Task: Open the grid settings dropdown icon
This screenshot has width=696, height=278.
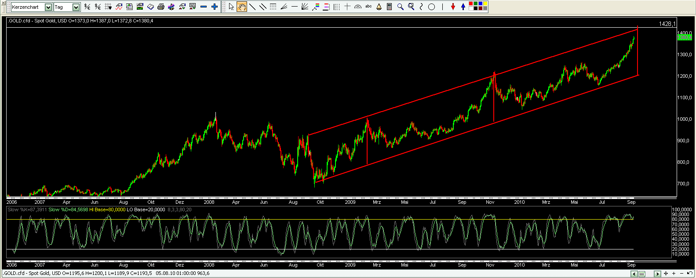Action: [x=108, y=7]
